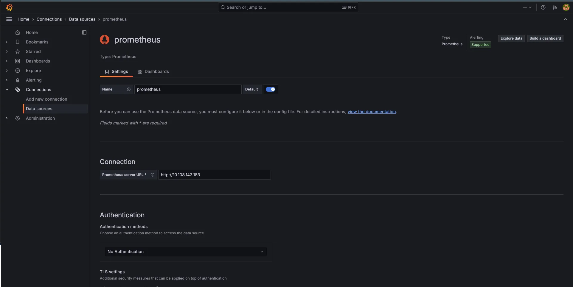This screenshot has width=573, height=287.
Task: Open the No Authentication method dropdown
Action: [186, 252]
